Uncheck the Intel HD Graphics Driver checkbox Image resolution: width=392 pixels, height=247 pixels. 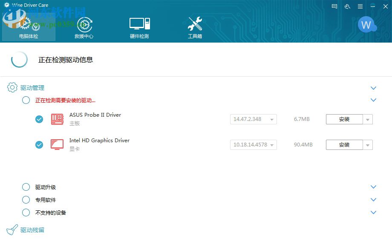pyautogui.click(x=39, y=144)
